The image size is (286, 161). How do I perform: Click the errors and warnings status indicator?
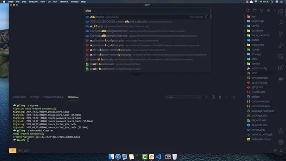[x=24, y=151]
